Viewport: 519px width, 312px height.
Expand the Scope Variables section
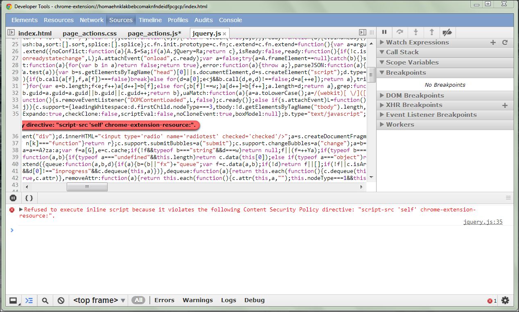click(x=412, y=63)
